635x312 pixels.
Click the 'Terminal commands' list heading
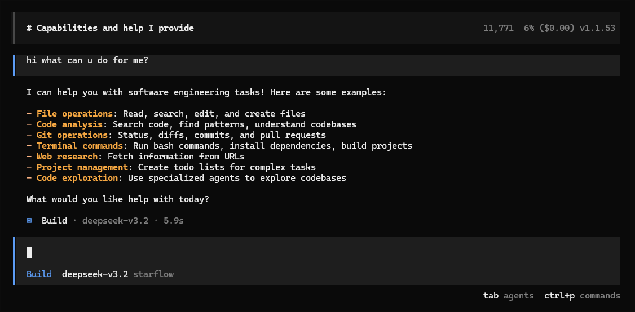click(80, 146)
